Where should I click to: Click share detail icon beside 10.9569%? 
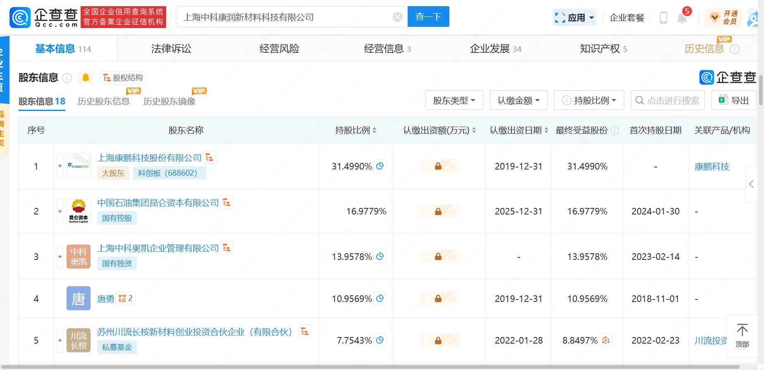point(380,298)
